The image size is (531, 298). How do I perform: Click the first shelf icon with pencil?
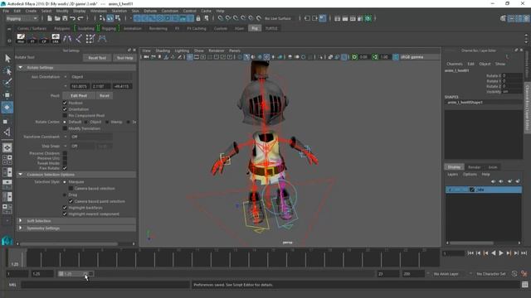pyautogui.click(x=21, y=39)
